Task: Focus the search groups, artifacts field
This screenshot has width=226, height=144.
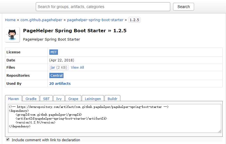Action: (103, 7)
